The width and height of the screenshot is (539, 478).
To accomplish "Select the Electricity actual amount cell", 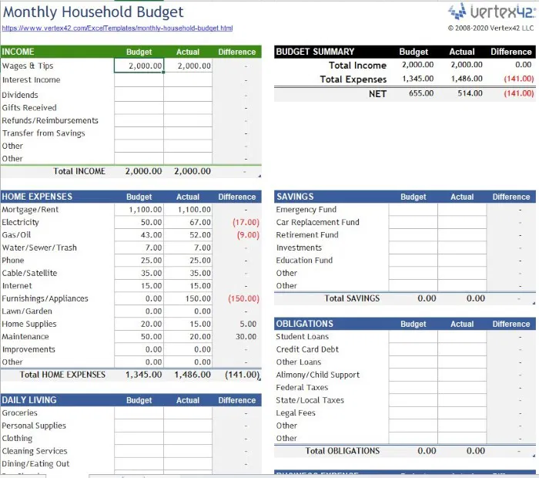I will pyautogui.click(x=188, y=222).
